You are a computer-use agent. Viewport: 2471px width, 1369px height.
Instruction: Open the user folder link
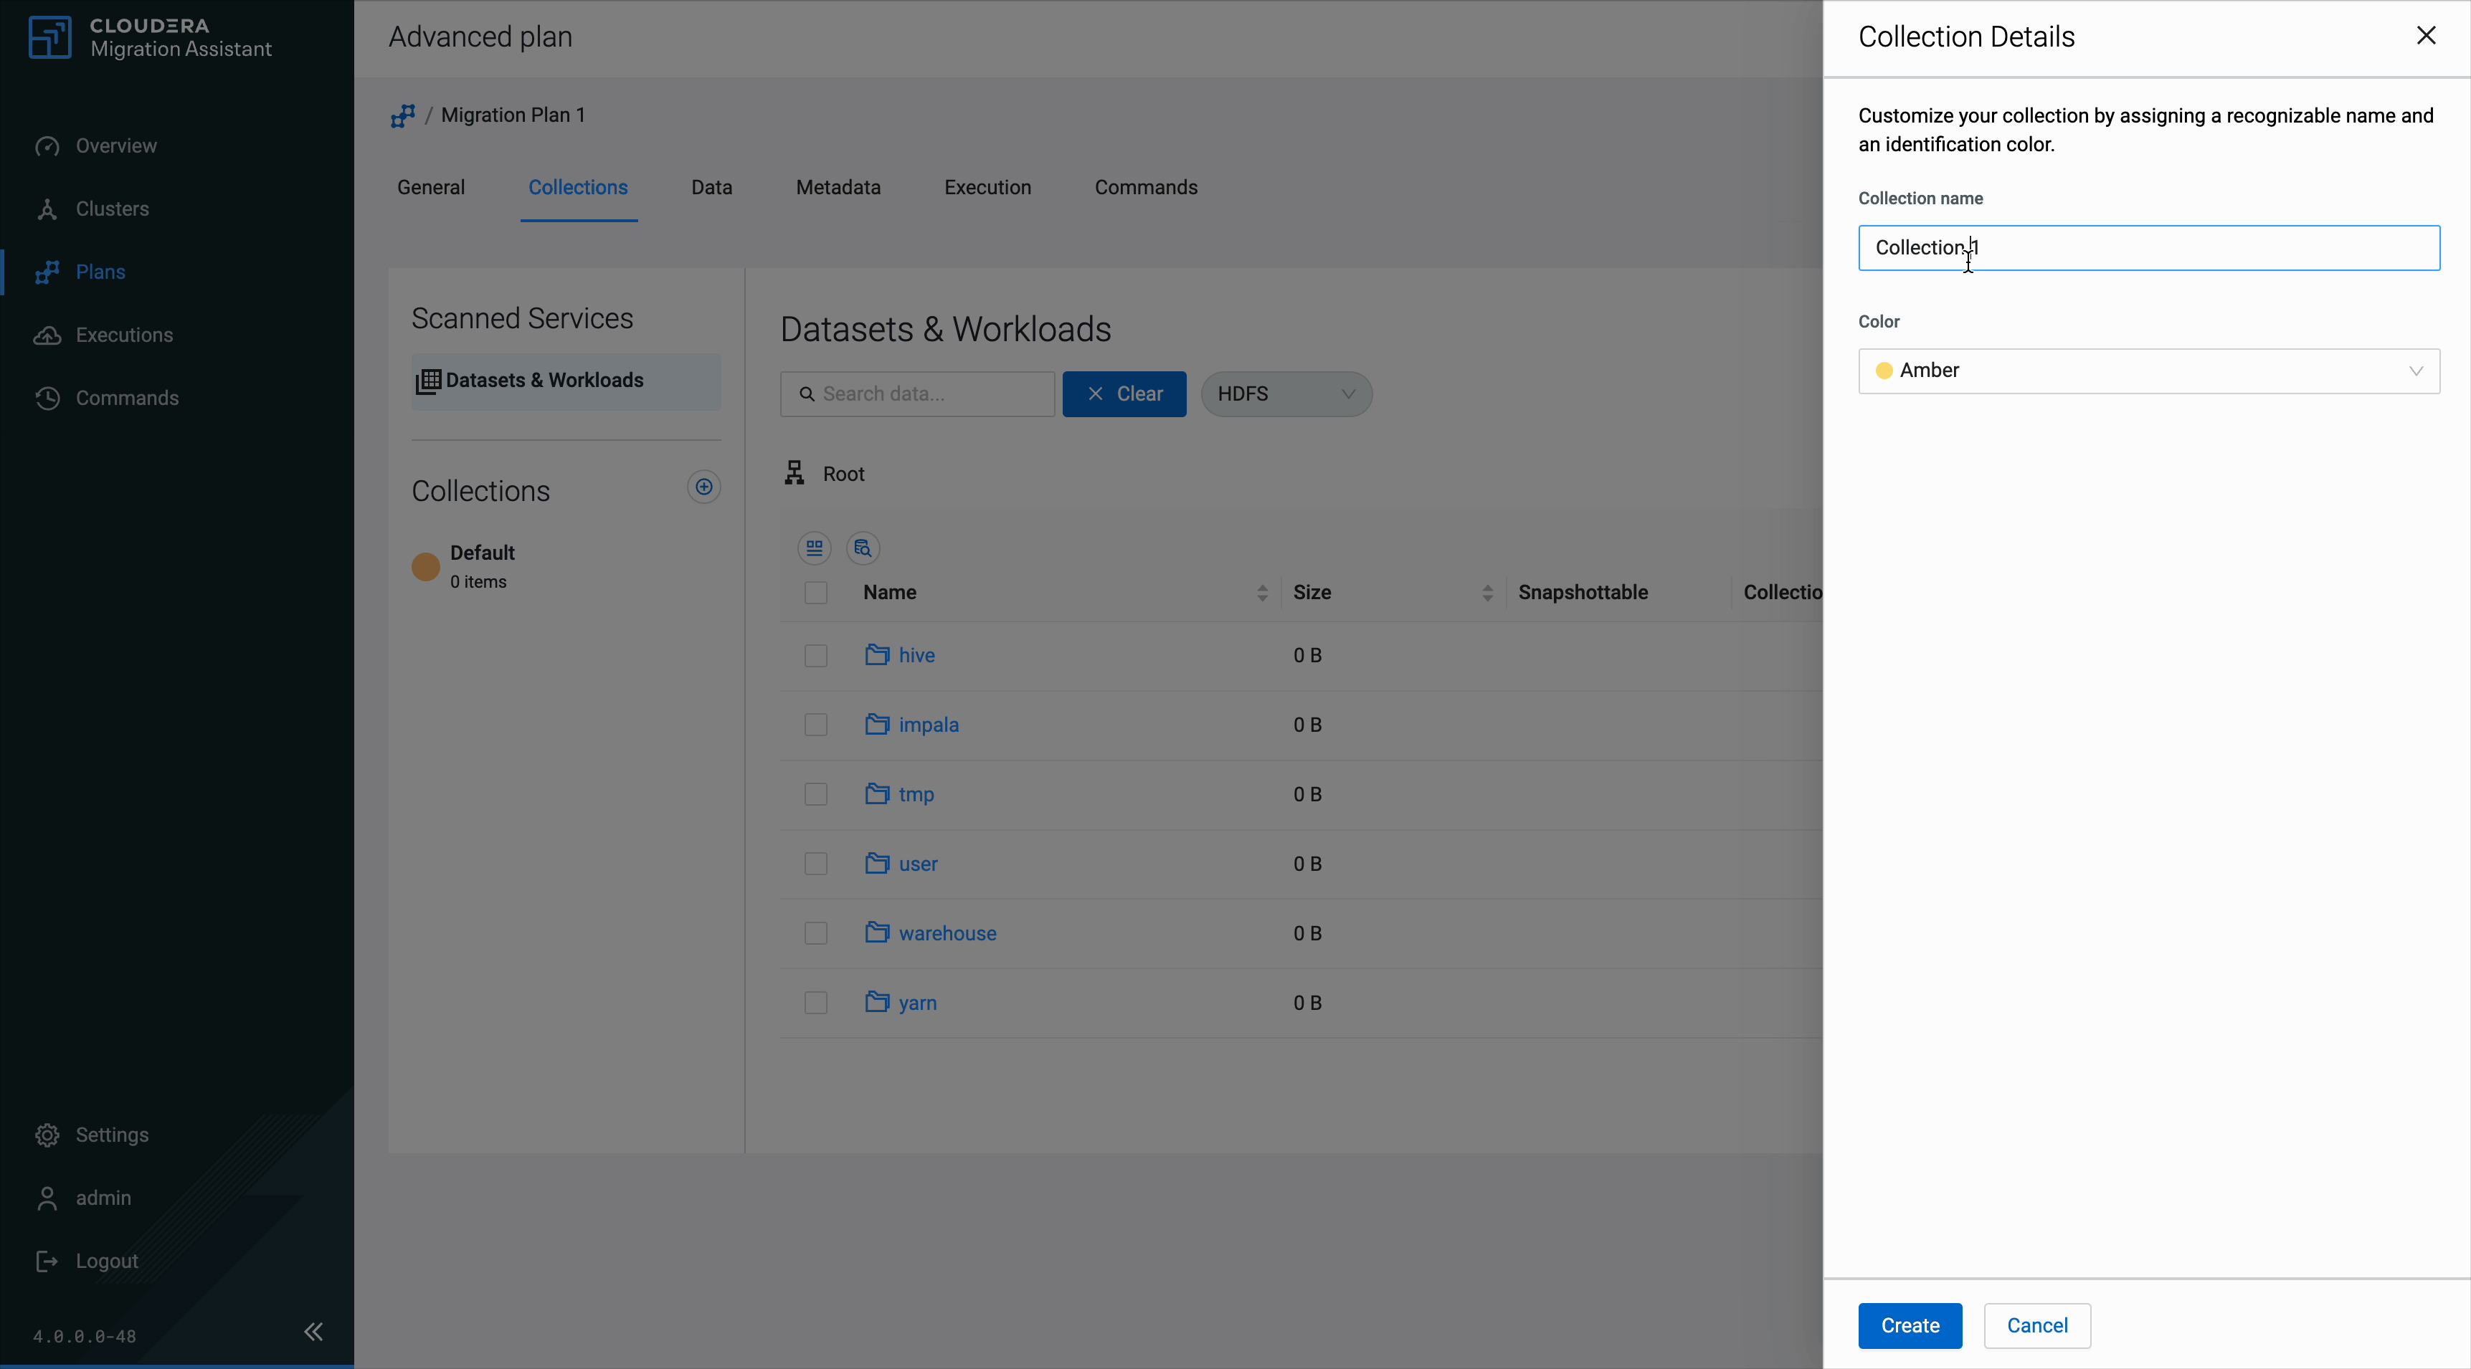point(918,864)
